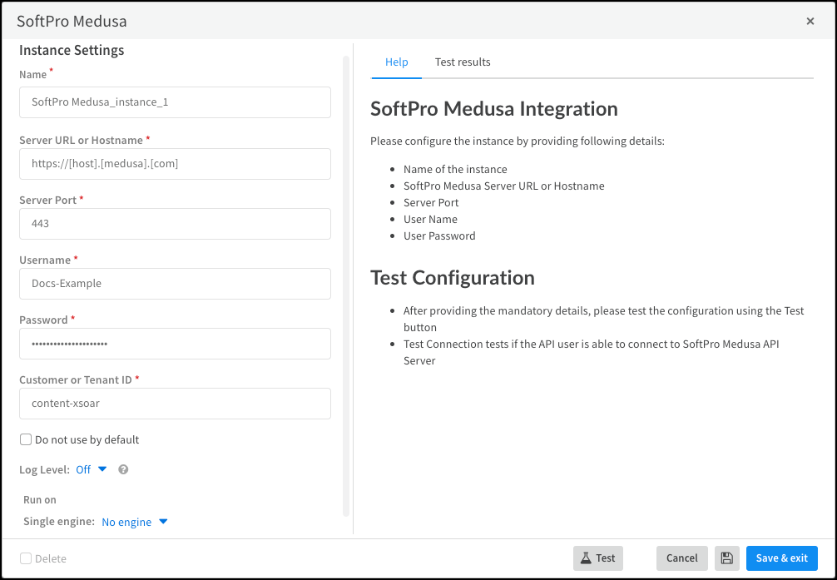
Task: Click the Cancel button
Action: [681, 558]
